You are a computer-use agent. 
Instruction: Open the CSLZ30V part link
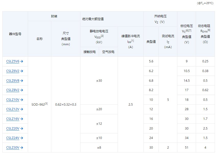pyautogui.click(x=13, y=147)
